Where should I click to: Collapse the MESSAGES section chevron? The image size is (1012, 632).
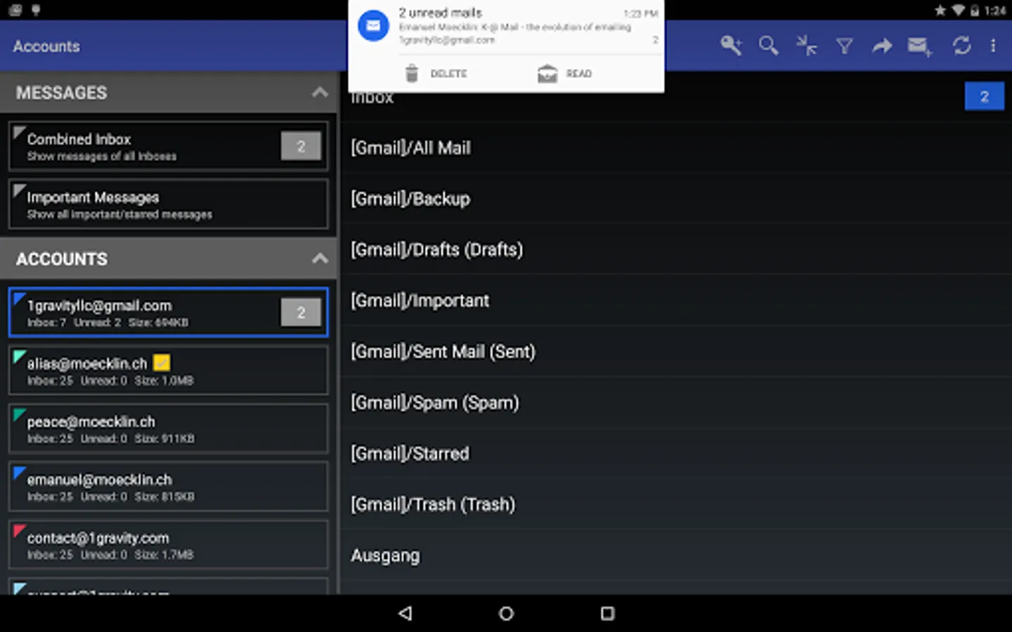(320, 93)
